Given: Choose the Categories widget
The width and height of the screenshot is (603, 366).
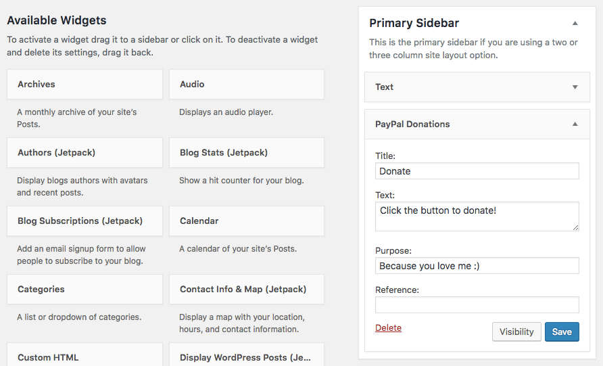Looking at the screenshot, I should 85,290.
